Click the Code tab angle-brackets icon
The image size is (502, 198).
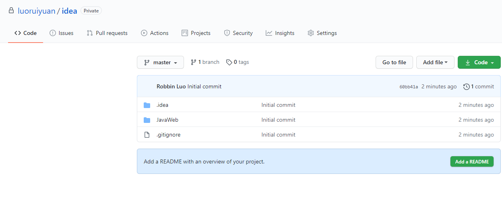pos(18,33)
